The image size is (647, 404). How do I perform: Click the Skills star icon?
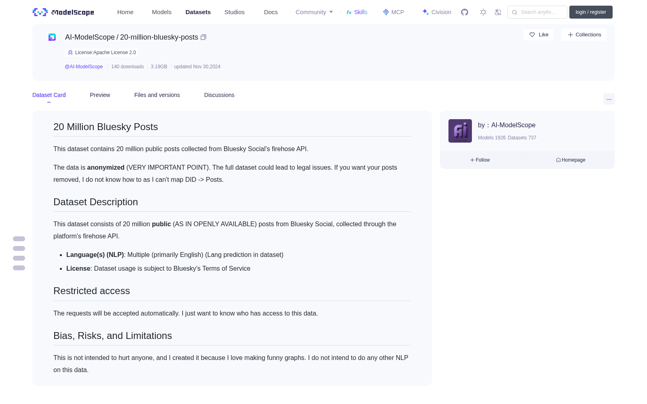(349, 12)
